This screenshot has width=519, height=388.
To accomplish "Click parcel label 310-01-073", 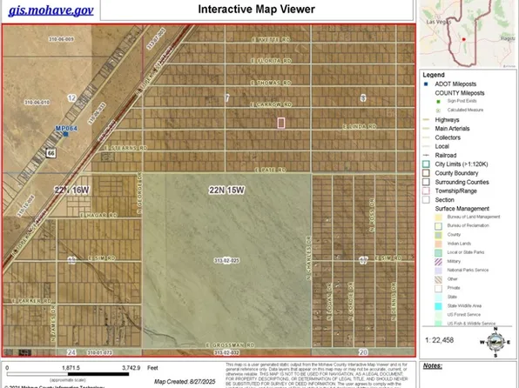I will coord(99,353).
